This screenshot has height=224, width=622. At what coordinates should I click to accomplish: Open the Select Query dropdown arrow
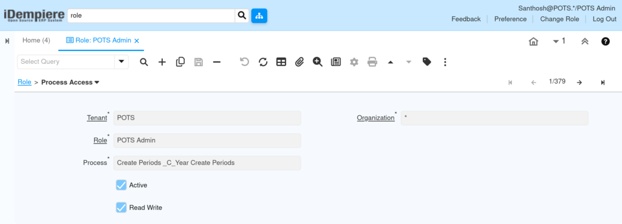[121, 61]
